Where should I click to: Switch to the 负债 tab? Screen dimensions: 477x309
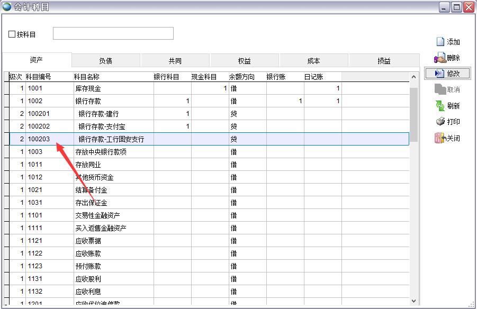pyautogui.click(x=105, y=61)
